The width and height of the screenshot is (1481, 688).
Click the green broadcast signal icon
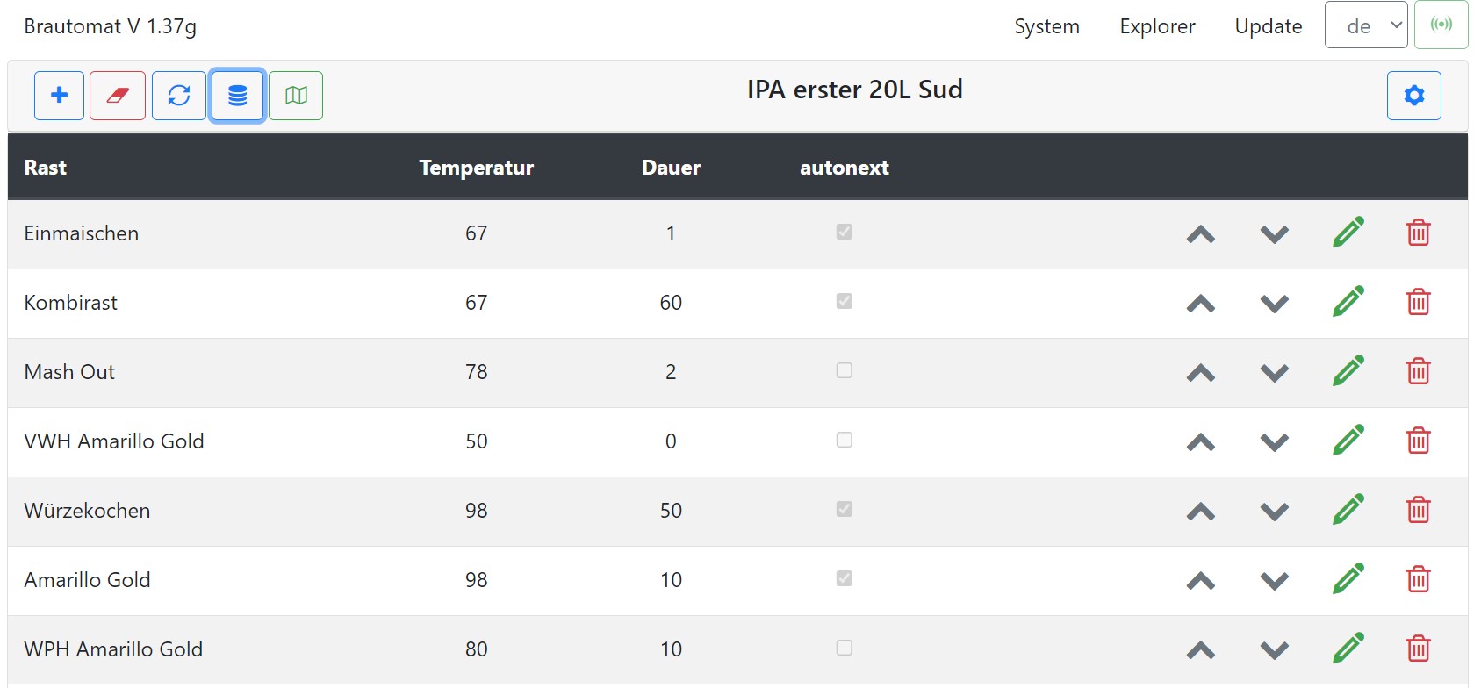[1441, 25]
